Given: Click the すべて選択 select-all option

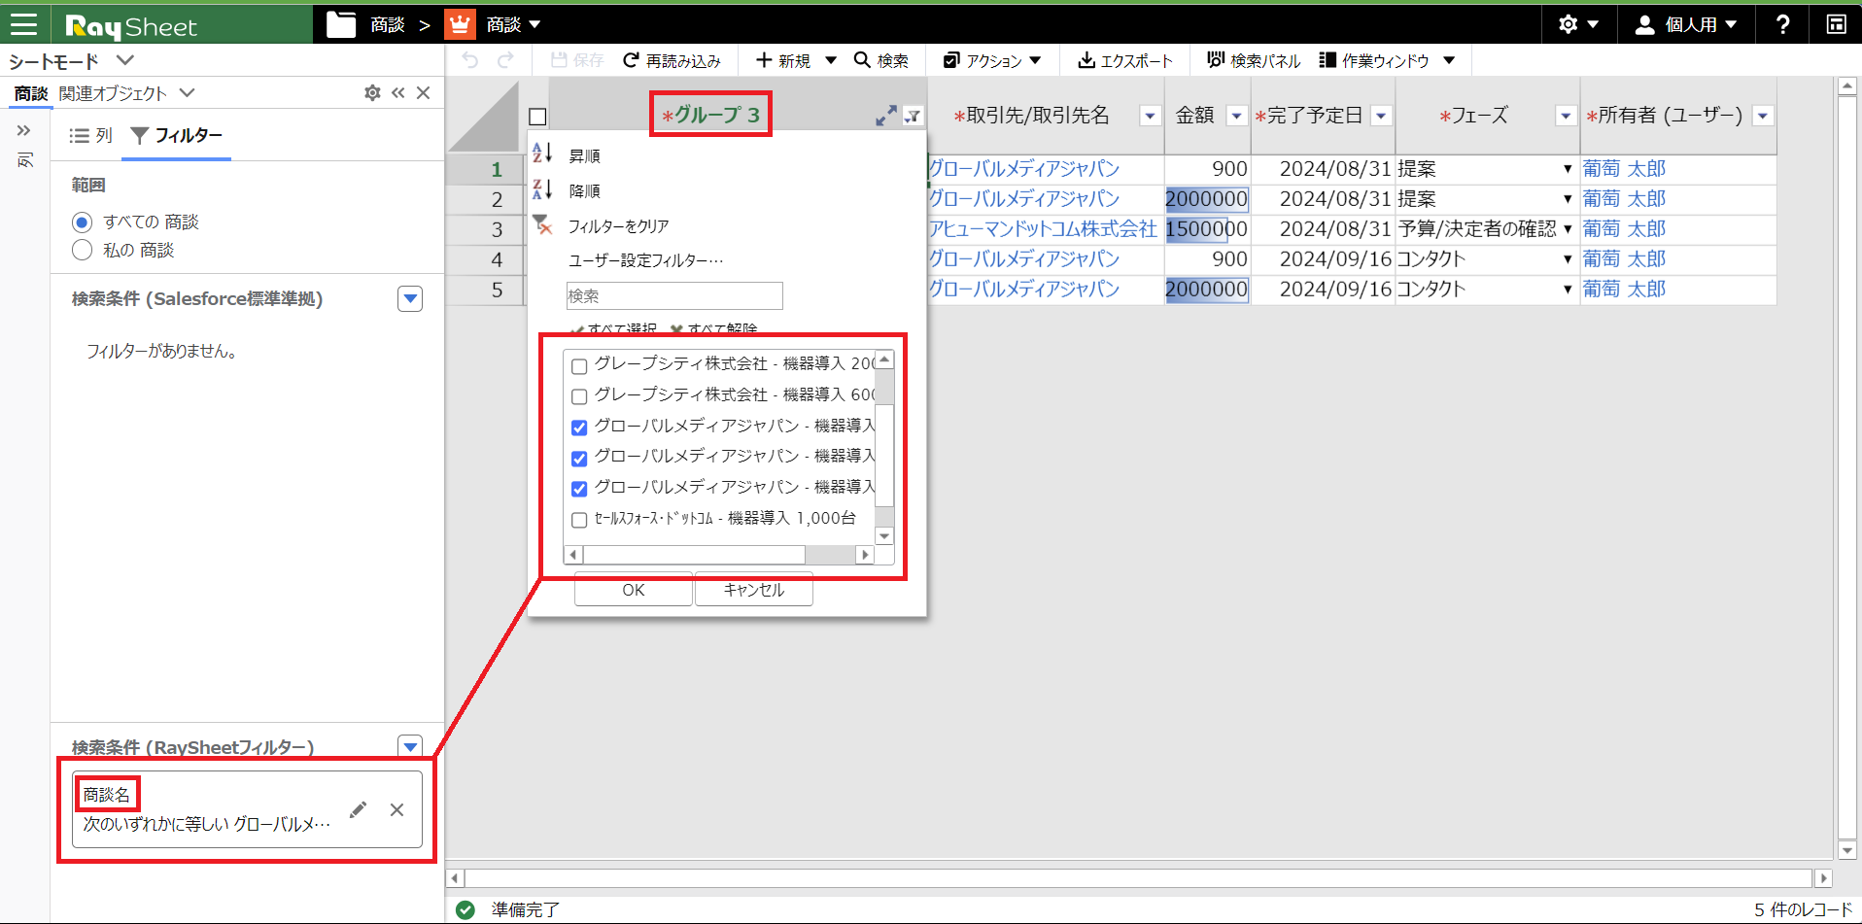Looking at the screenshot, I should 614,329.
